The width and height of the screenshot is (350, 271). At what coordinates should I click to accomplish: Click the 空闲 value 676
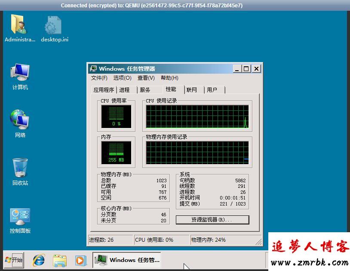pos(163,198)
